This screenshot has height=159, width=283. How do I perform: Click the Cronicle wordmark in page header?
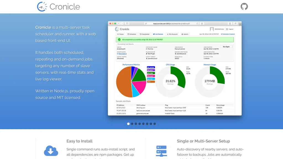[65, 7]
